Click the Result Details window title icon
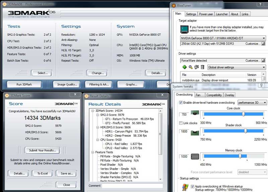 pos(86,96)
